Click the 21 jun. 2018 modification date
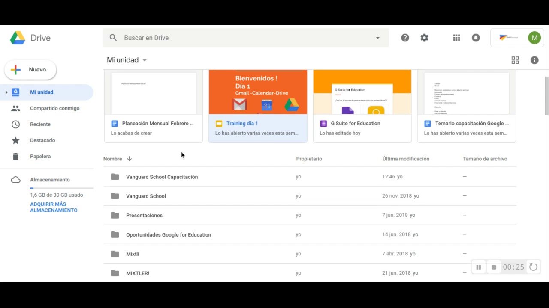Image resolution: width=549 pixels, height=308 pixels. point(397,273)
